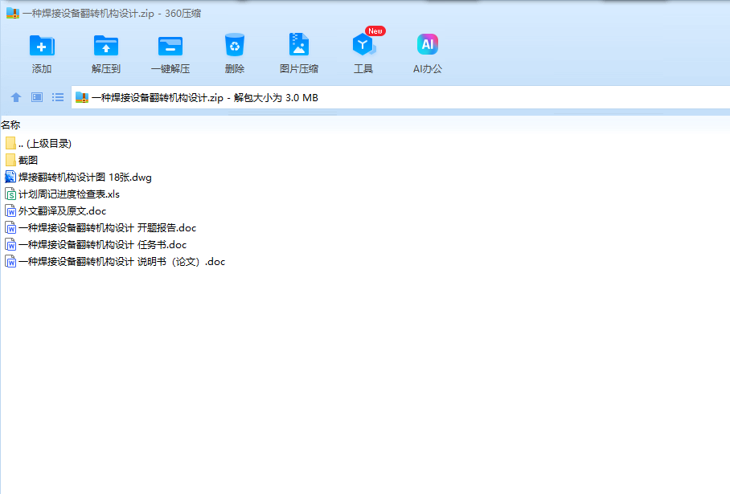
Task: Click the 任务书 doc file icon
Action: pos(10,245)
